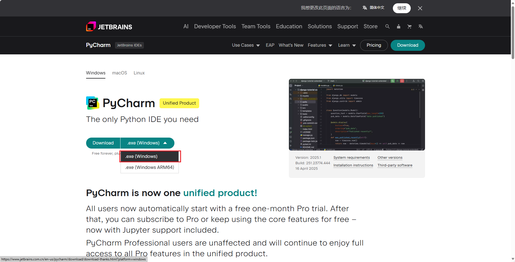The width and height of the screenshot is (515, 262).
Task: Open the EAP page
Action: click(x=270, y=45)
